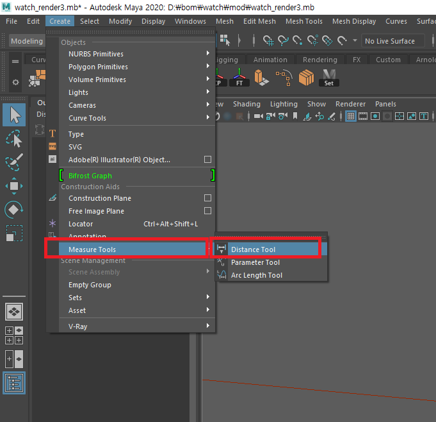Click snap to points magnet icon
The width and height of the screenshot is (436, 422).
[x=298, y=41]
